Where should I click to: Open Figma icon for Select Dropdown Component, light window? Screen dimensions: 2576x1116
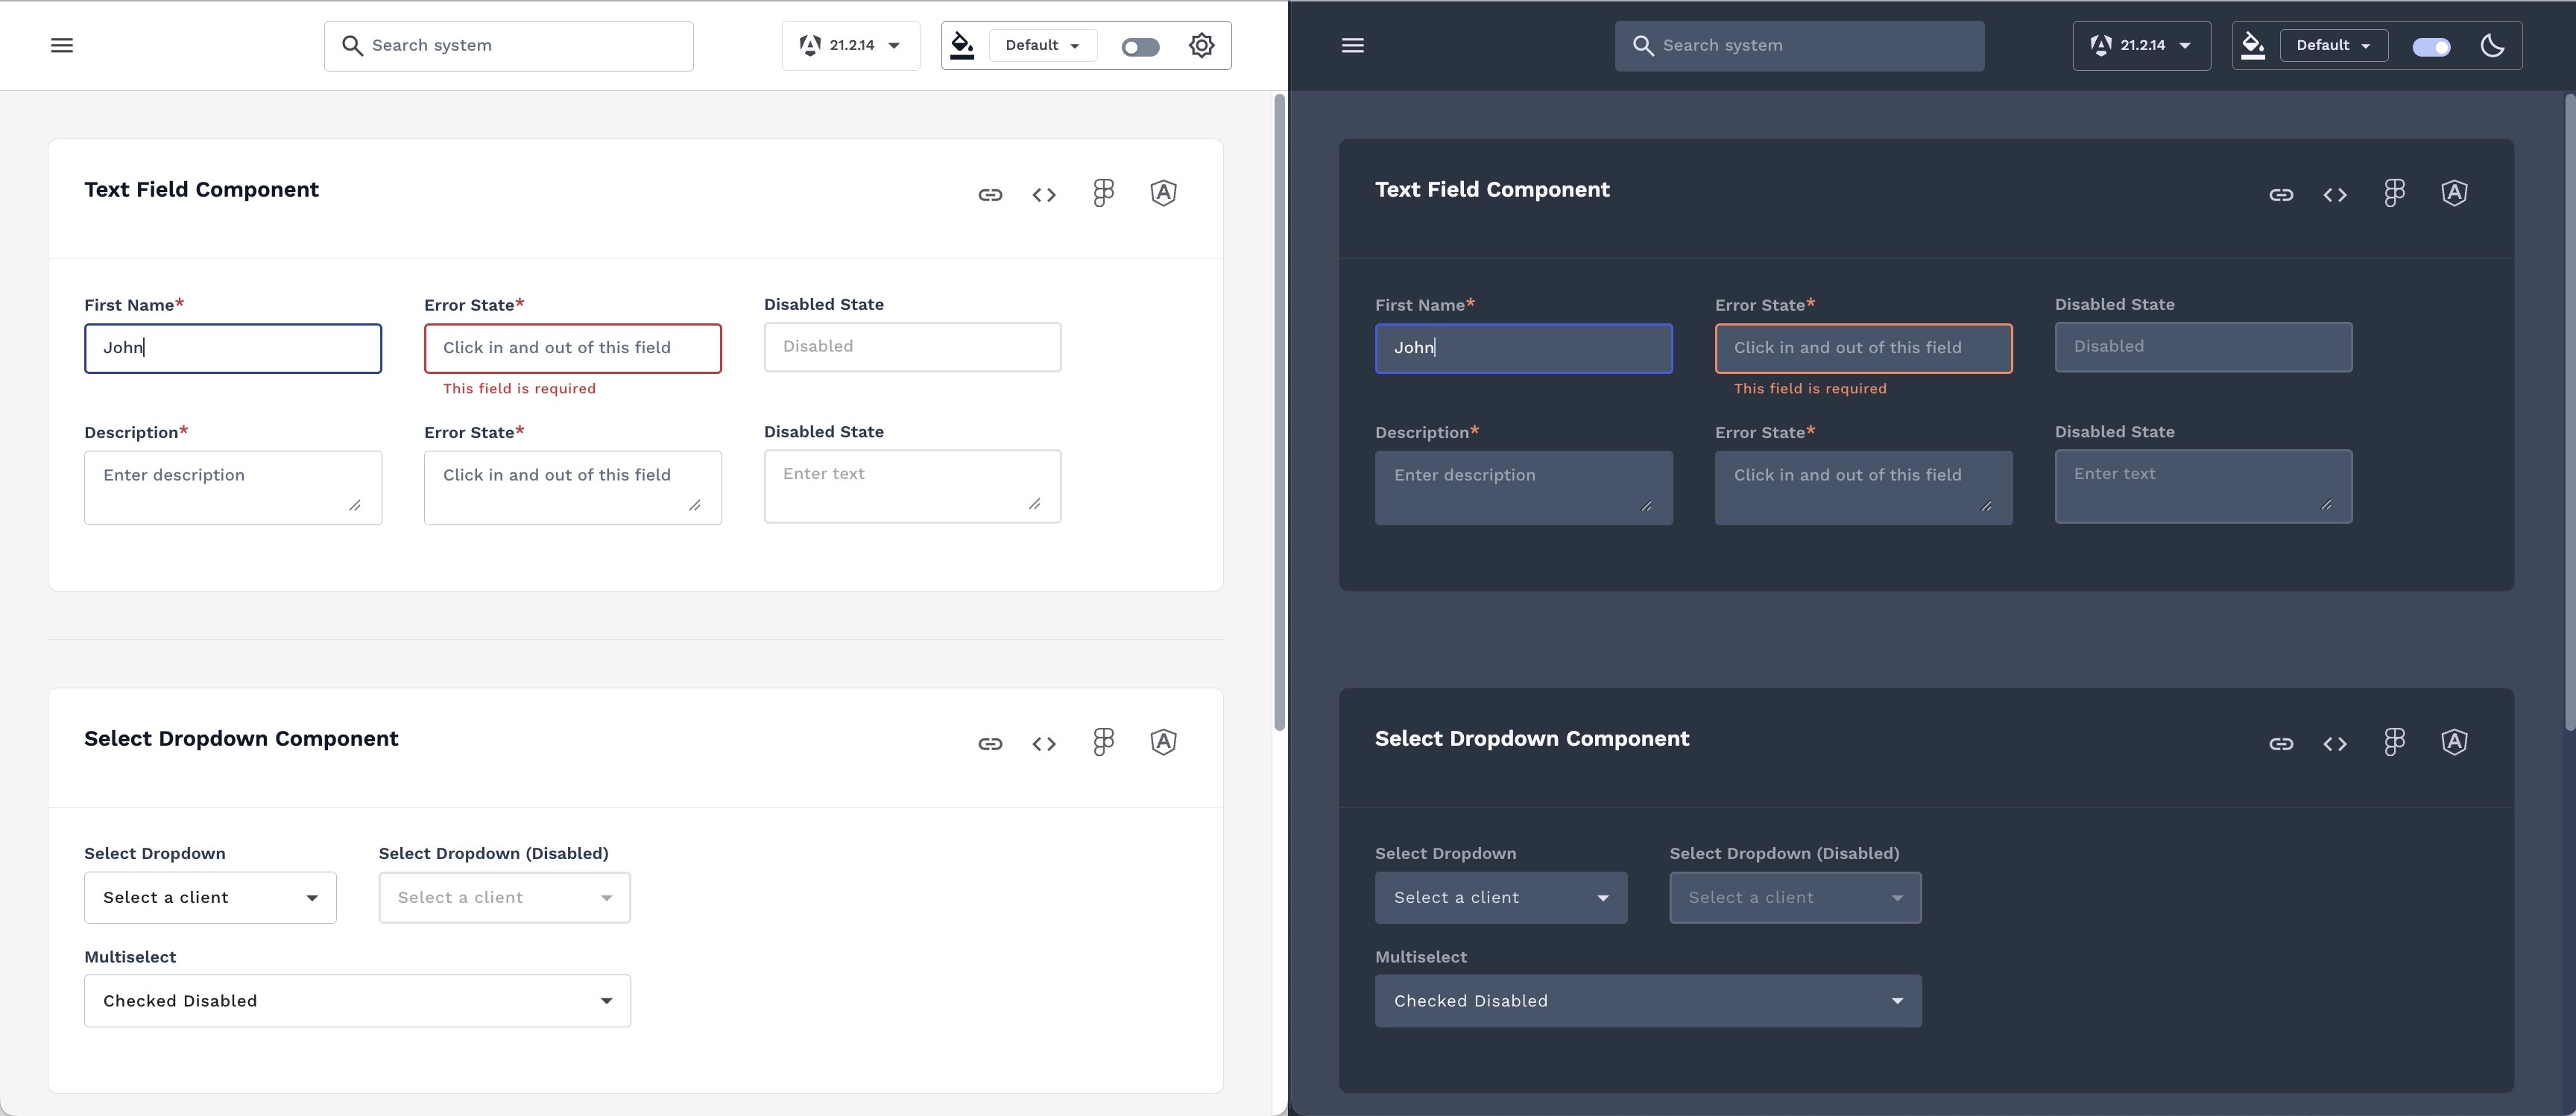click(1103, 741)
